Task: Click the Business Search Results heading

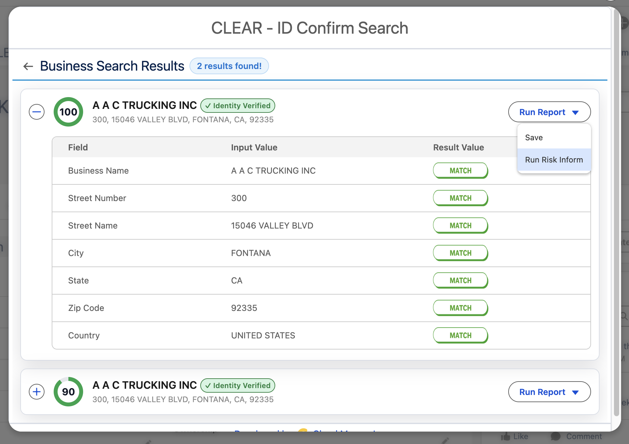Action: [112, 66]
